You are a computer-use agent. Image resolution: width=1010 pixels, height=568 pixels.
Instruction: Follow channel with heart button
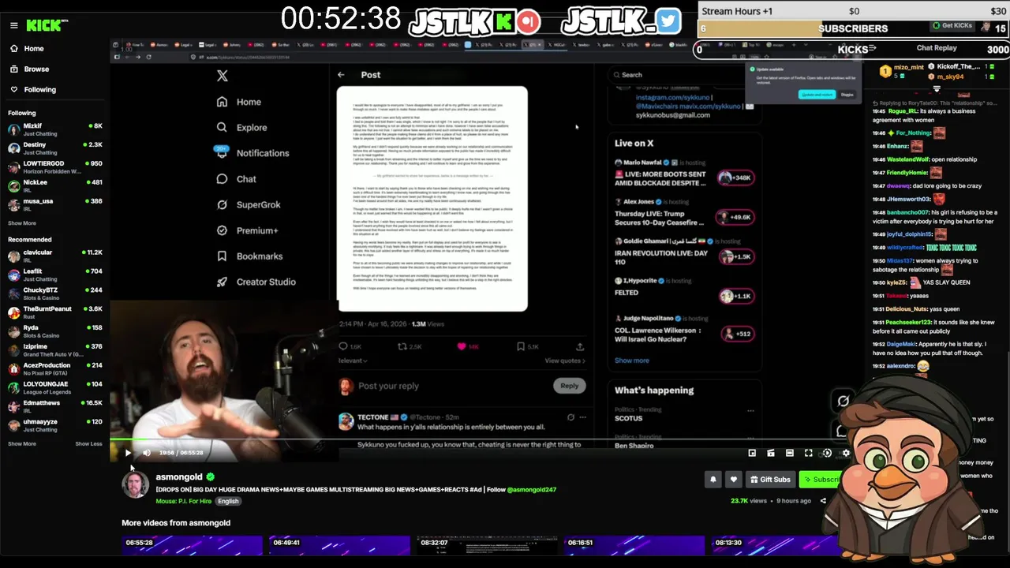[x=734, y=479]
